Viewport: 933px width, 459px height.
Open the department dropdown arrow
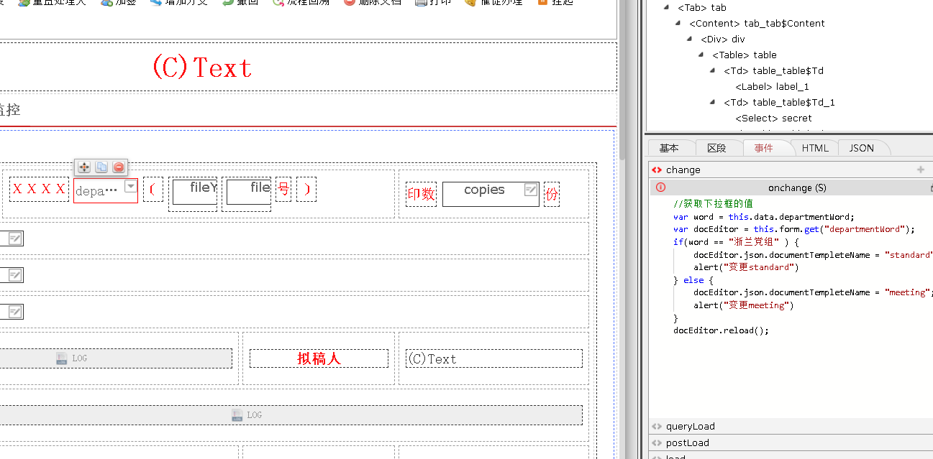click(x=130, y=186)
